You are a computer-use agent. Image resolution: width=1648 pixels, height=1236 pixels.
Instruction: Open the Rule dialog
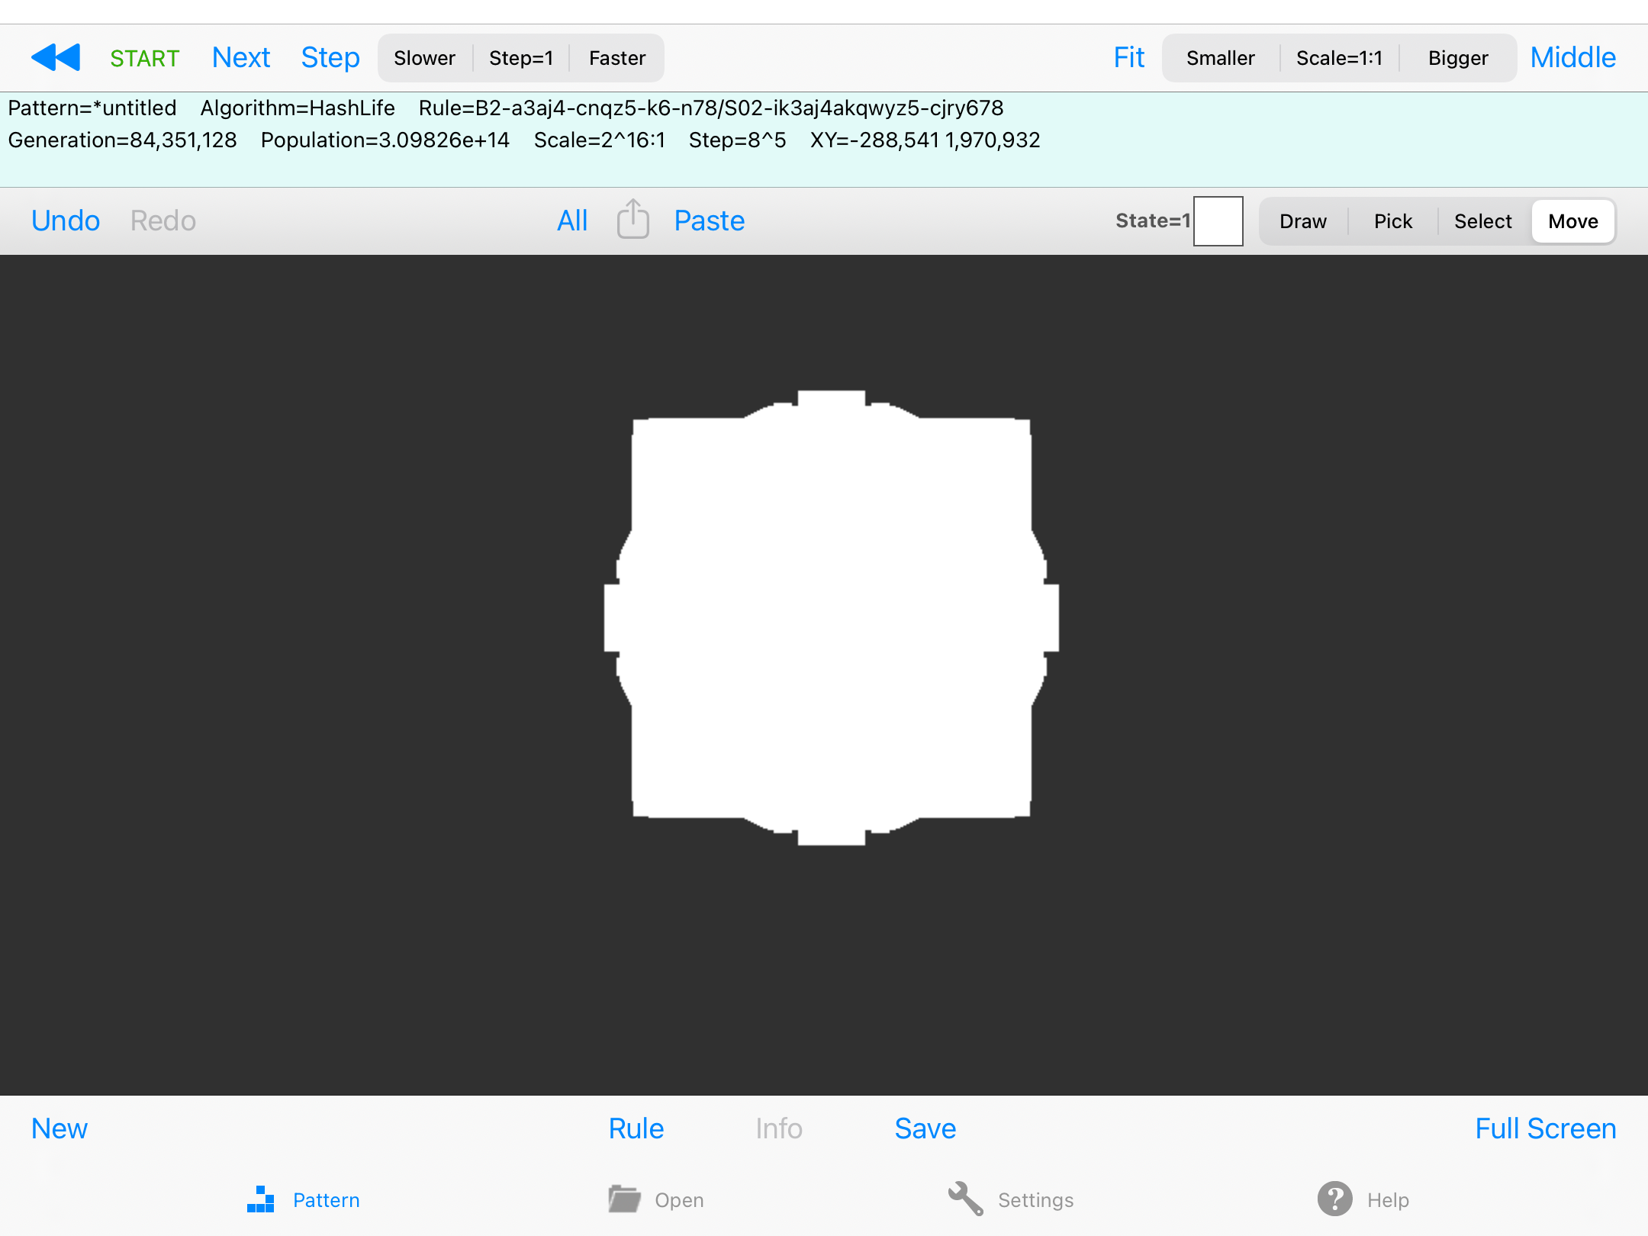tap(636, 1128)
